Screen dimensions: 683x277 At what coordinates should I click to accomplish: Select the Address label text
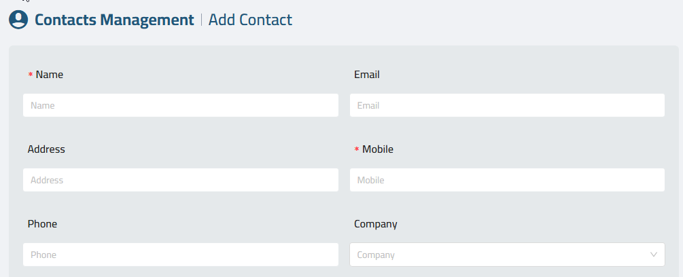tap(46, 149)
